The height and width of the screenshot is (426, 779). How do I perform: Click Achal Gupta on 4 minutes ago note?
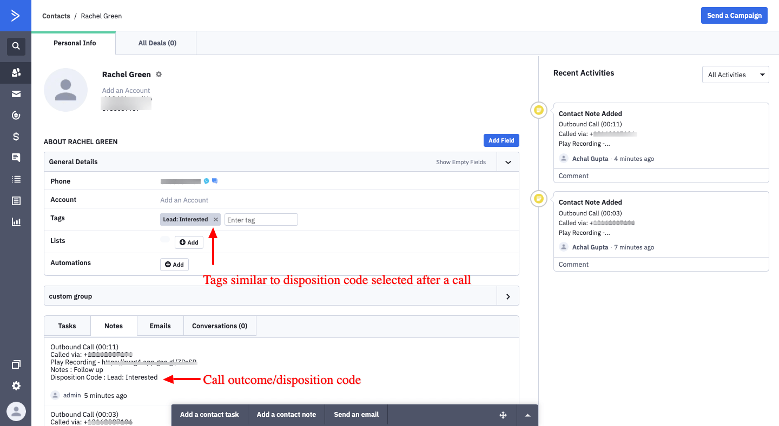click(x=590, y=159)
